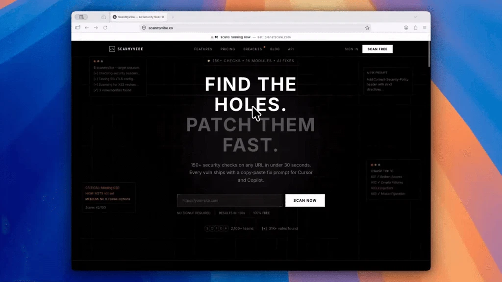This screenshot has height=282, width=502.
Task: Click the Scan Now button
Action: [305, 200]
